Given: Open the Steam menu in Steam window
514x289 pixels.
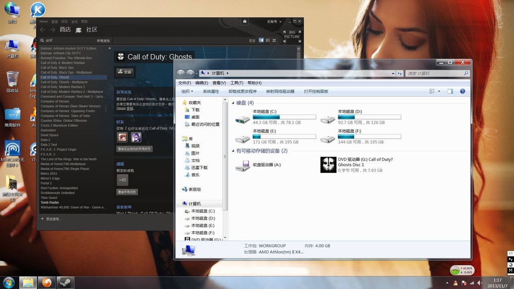Looking at the screenshot, I should click(x=43, y=22).
